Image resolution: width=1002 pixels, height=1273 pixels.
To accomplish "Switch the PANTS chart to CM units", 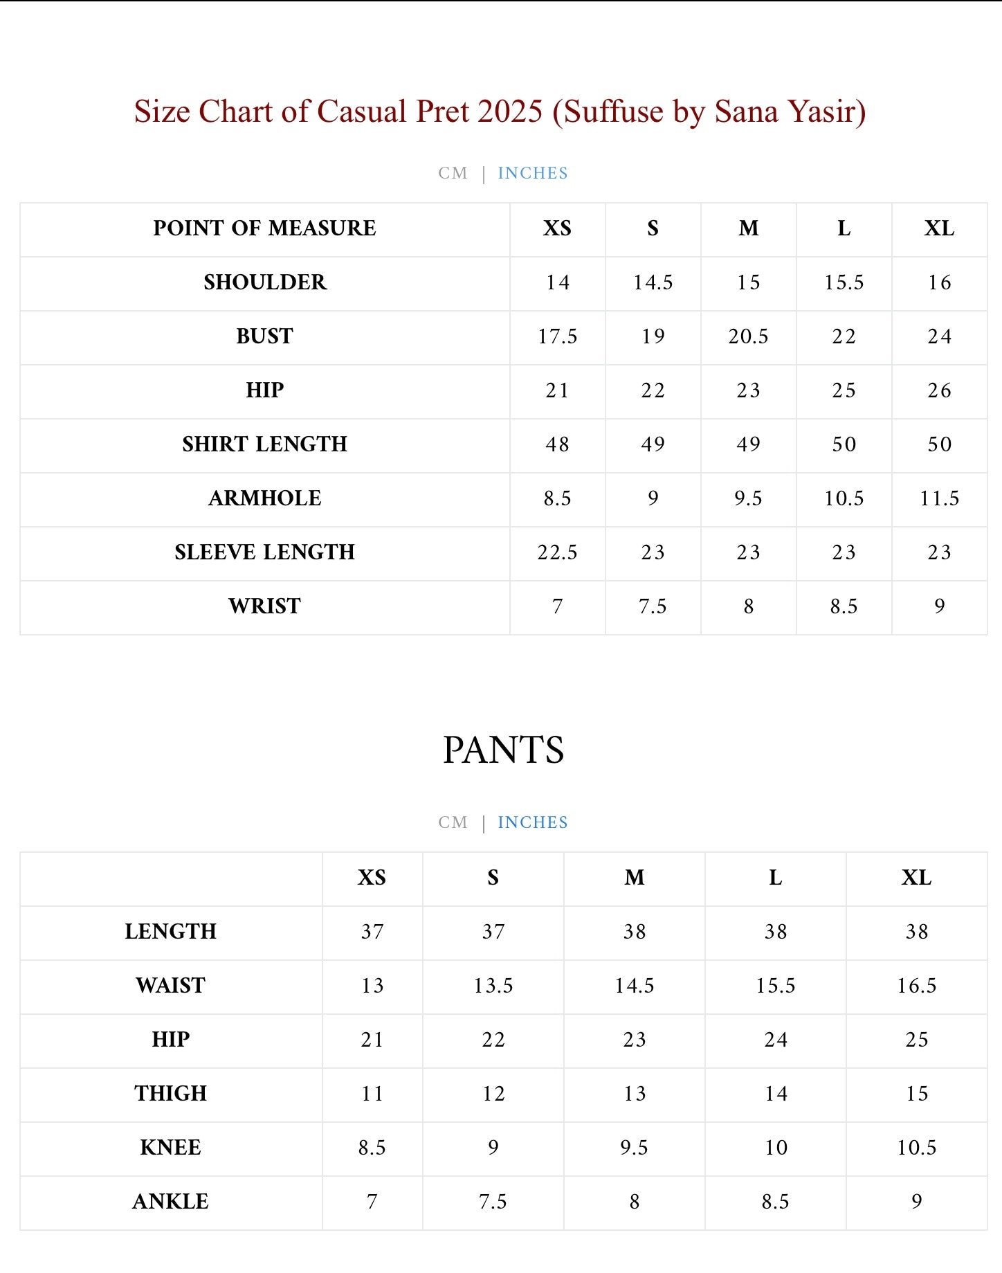I will coord(453,822).
